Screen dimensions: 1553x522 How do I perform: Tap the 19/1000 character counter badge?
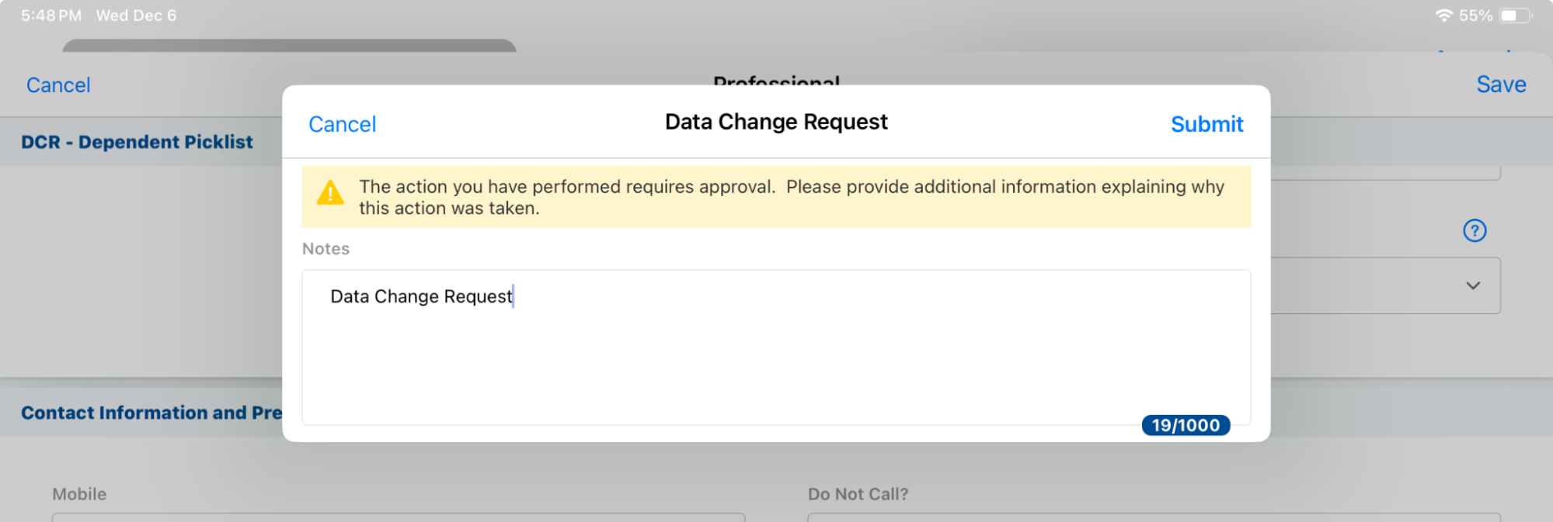tap(1185, 425)
